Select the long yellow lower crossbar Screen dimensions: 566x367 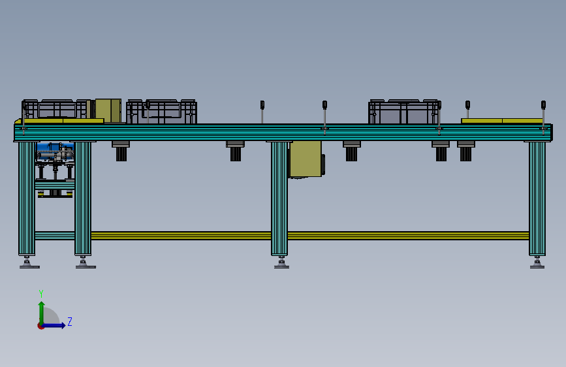(309, 236)
